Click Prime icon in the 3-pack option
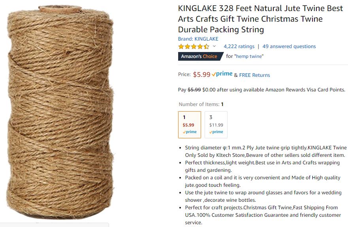Viewport: 348px width, 227px height. point(216,132)
